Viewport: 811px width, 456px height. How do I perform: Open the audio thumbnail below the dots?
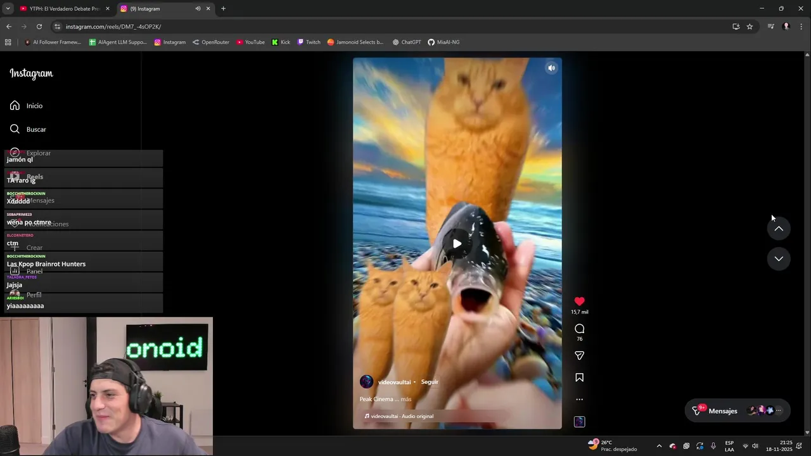pos(579,422)
